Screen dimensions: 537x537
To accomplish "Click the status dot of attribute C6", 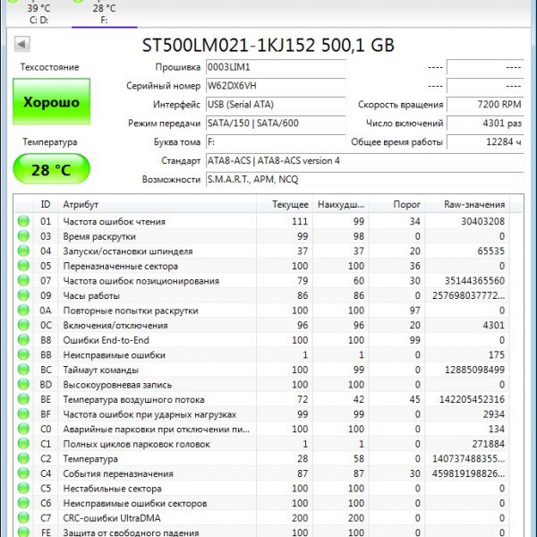I will (23, 503).
